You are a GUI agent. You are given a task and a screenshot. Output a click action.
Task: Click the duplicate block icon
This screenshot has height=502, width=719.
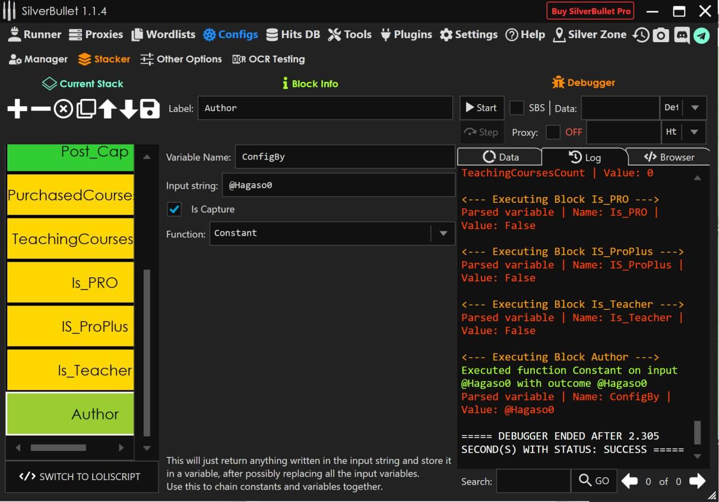point(85,108)
